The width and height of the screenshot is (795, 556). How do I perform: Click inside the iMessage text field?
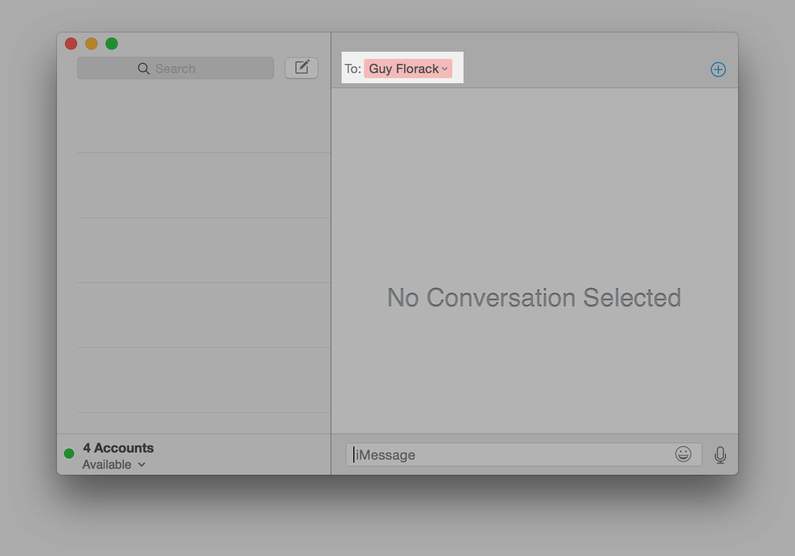[x=508, y=455]
